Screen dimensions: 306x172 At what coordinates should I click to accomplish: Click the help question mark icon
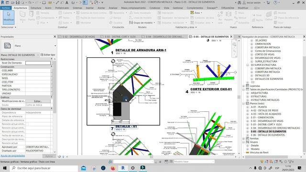pyautogui.click(x=275, y=2)
